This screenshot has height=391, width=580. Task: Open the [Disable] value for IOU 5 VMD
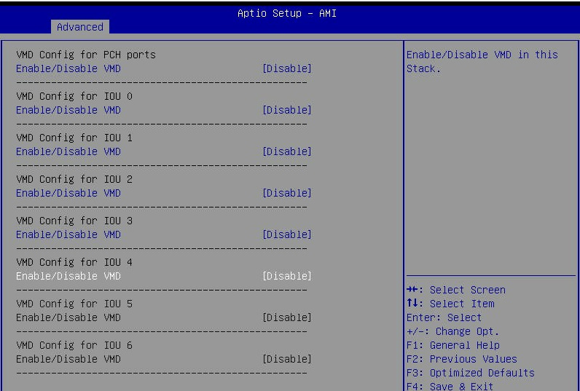click(x=287, y=317)
